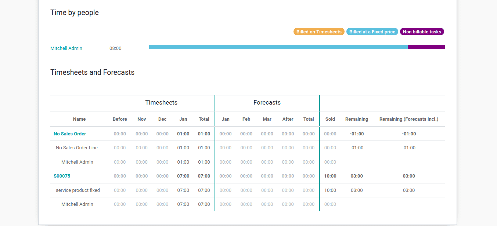Click the blue fixed price bar segment

[278, 47]
